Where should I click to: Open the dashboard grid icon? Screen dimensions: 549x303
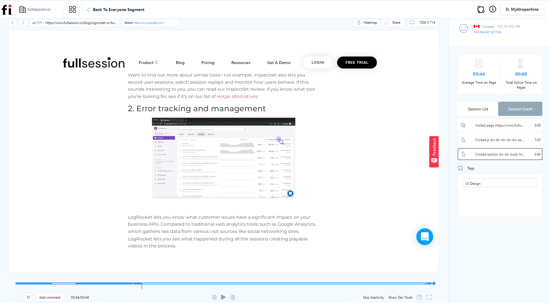click(x=72, y=10)
